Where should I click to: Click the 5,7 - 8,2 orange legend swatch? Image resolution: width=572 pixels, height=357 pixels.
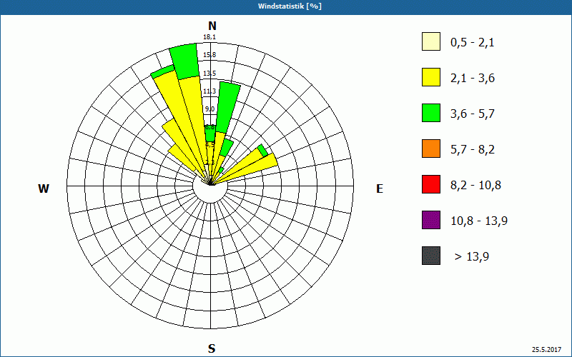point(431,149)
